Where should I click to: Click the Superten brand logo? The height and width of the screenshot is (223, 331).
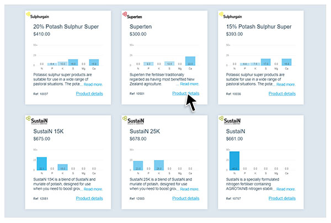(x=133, y=17)
